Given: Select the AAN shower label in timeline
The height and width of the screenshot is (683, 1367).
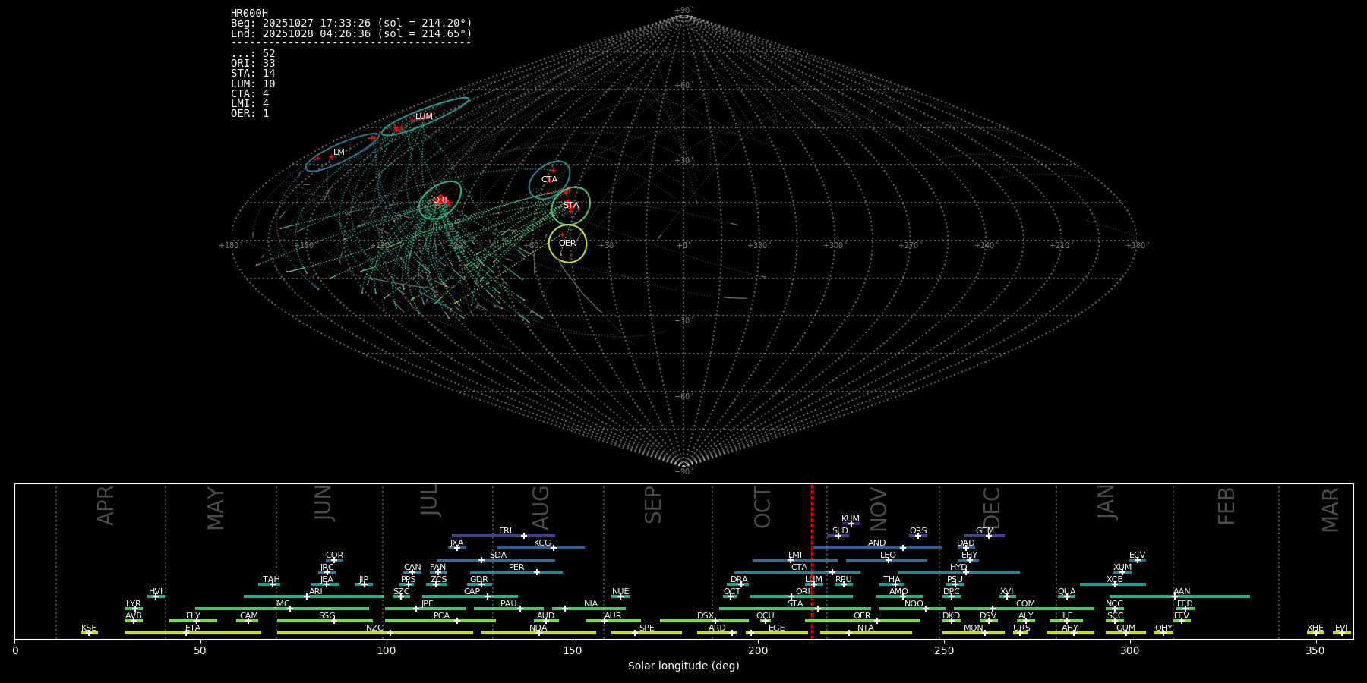Looking at the screenshot, I should pos(1182,592).
